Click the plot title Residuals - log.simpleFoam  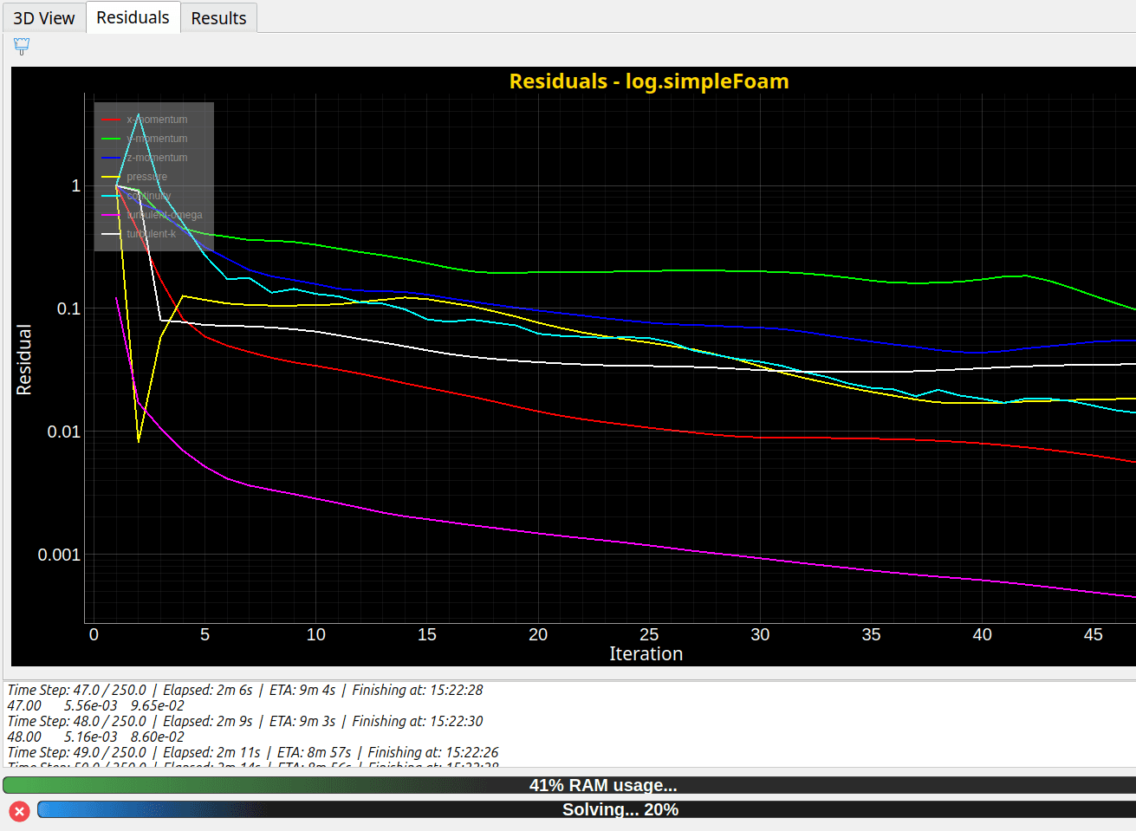tap(649, 81)
